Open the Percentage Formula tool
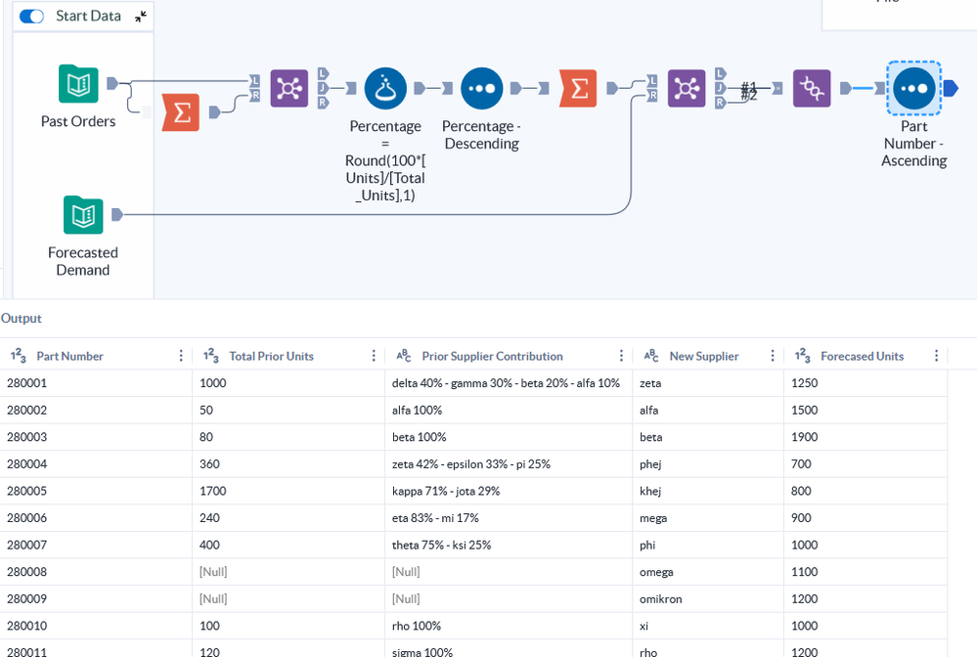This screenshot has height=657, width=977. point(385,88)
